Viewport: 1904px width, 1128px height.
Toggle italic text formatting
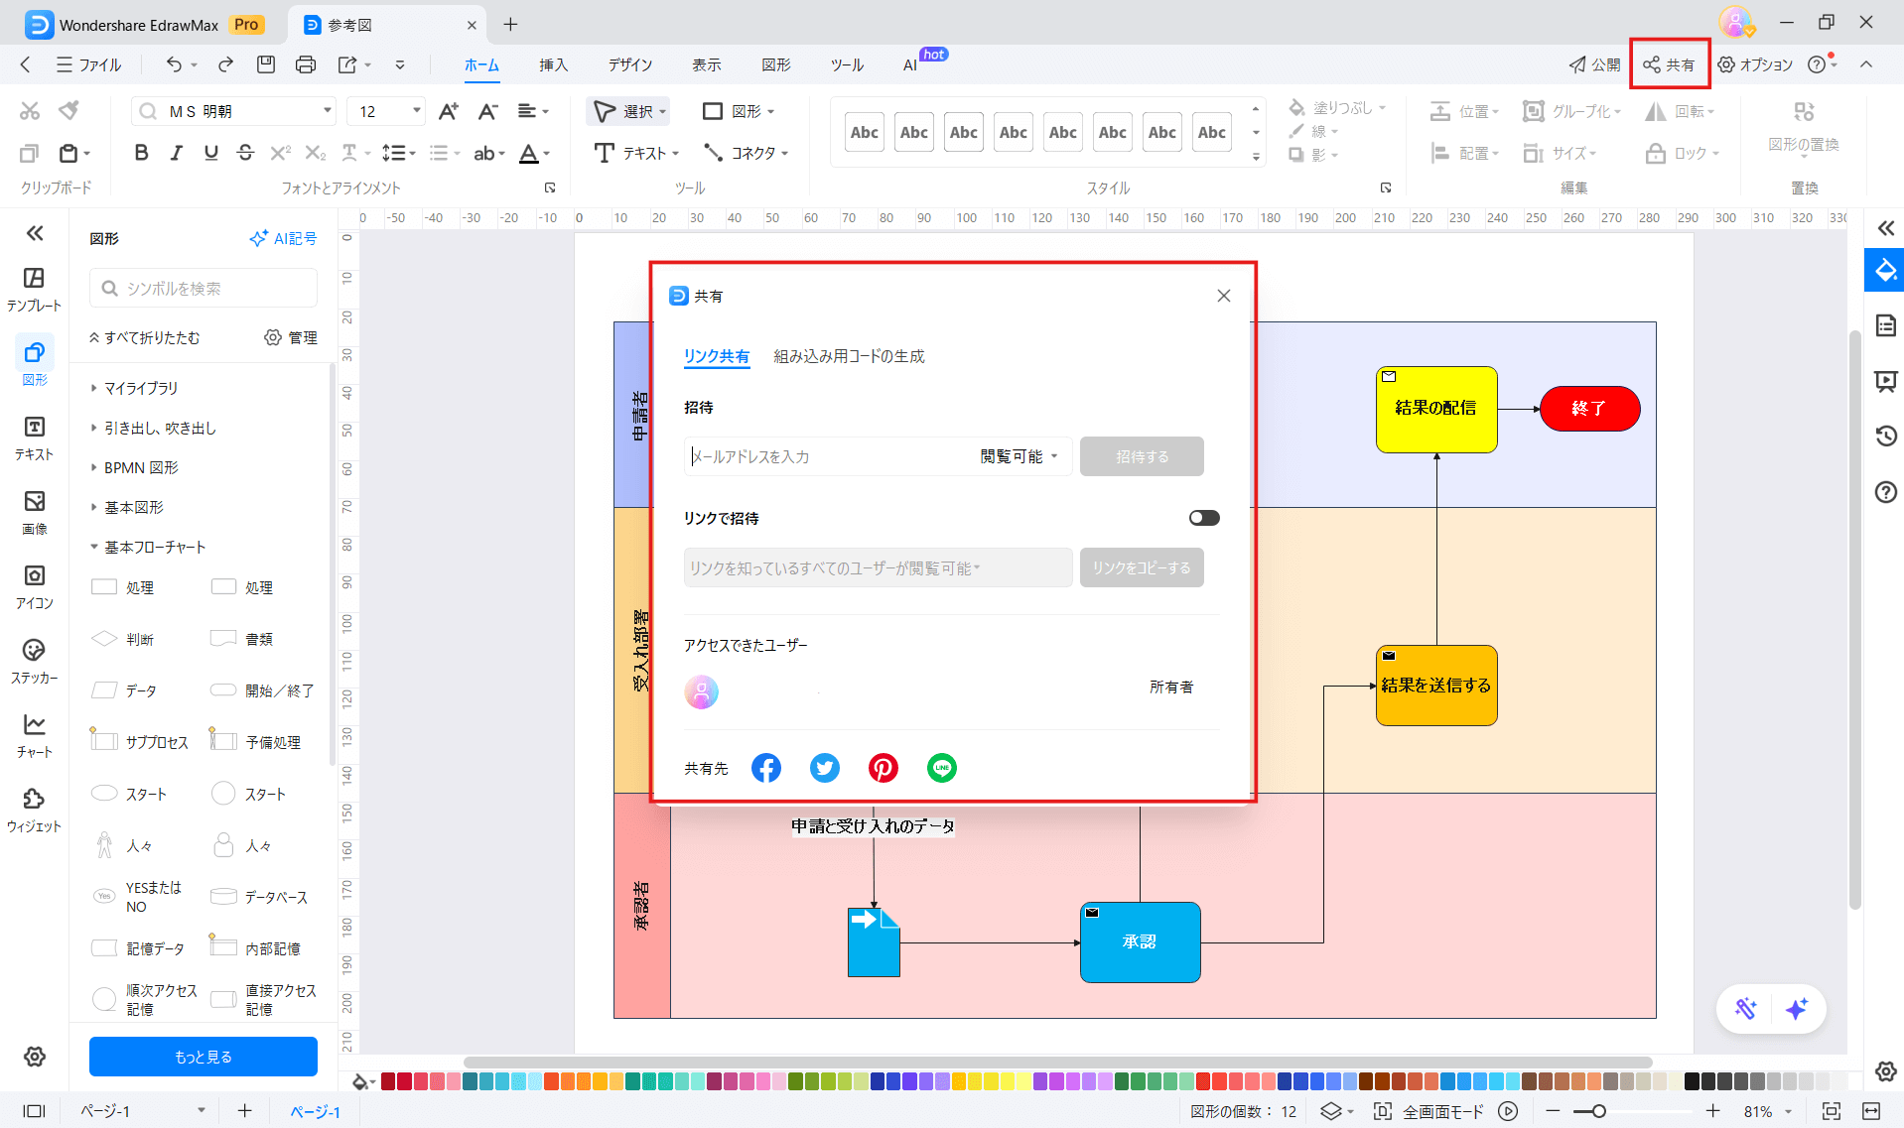coord(176,153)
